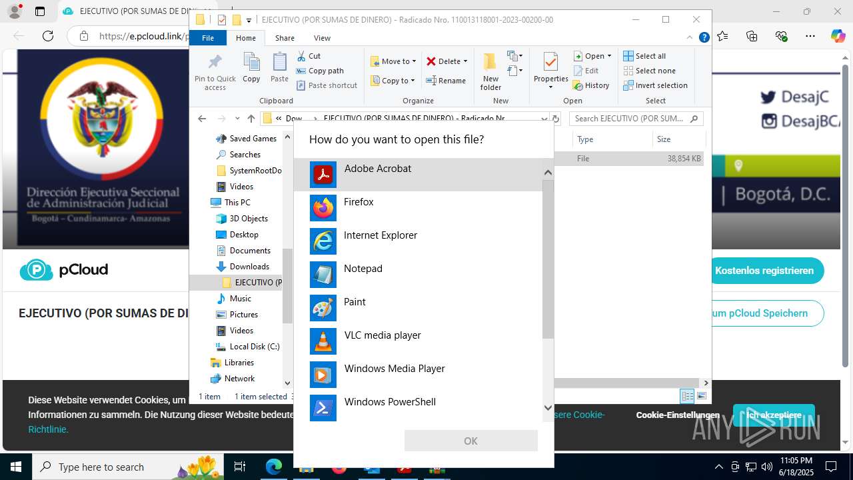Click Rename in Organize group
The image size is (853, 480).
point(446,81)
